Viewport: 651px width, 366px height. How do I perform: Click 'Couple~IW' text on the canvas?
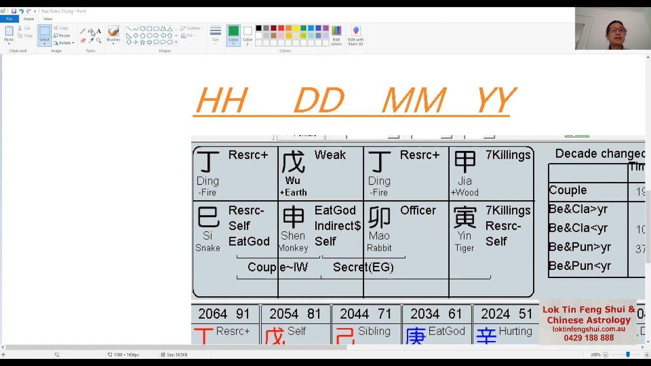click(278, 267)
